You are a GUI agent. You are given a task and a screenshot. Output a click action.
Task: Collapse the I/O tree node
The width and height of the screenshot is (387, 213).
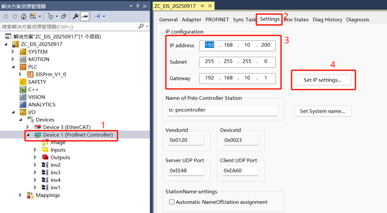pos(13,112)
